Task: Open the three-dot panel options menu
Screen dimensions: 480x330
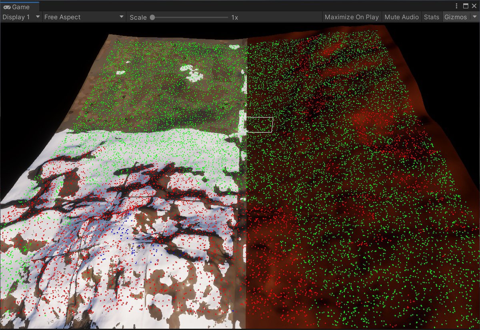Action: coord(457,6)
